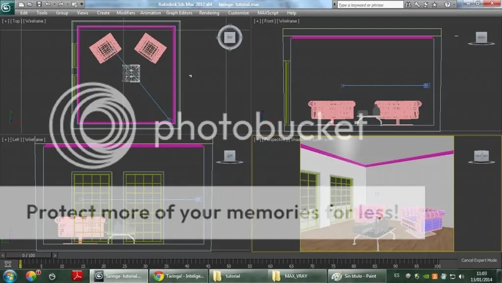Click the Top viewport ViewCube
The width and height of the screenshot is (502, 283).
click(x=230, y=37)
